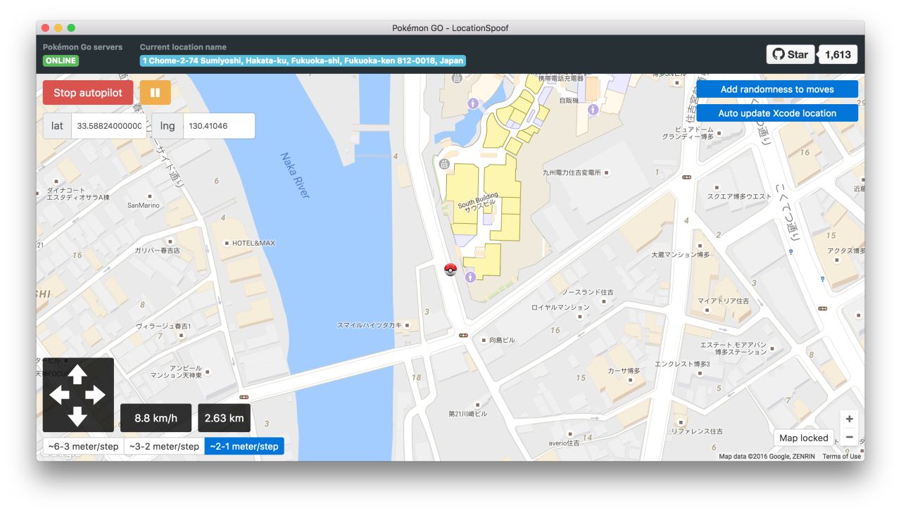Screen dimensions: 901x513
Task: Click the right arrow on the direction pad
Action: click(96, 395)
